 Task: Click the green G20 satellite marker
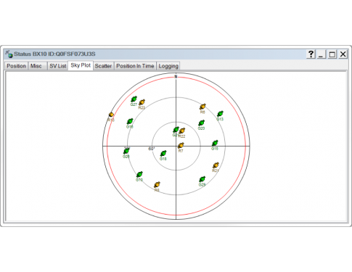pos(202,123)
